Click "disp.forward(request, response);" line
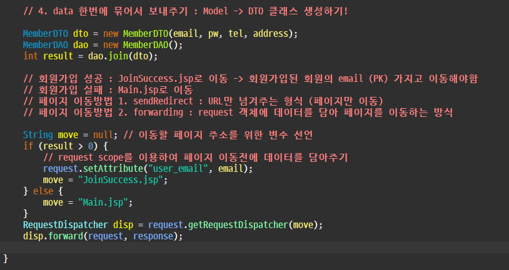Screen dimensions: 509x270 pos(103,236)
